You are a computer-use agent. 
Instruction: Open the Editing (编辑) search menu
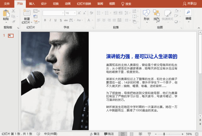(188, 16)
